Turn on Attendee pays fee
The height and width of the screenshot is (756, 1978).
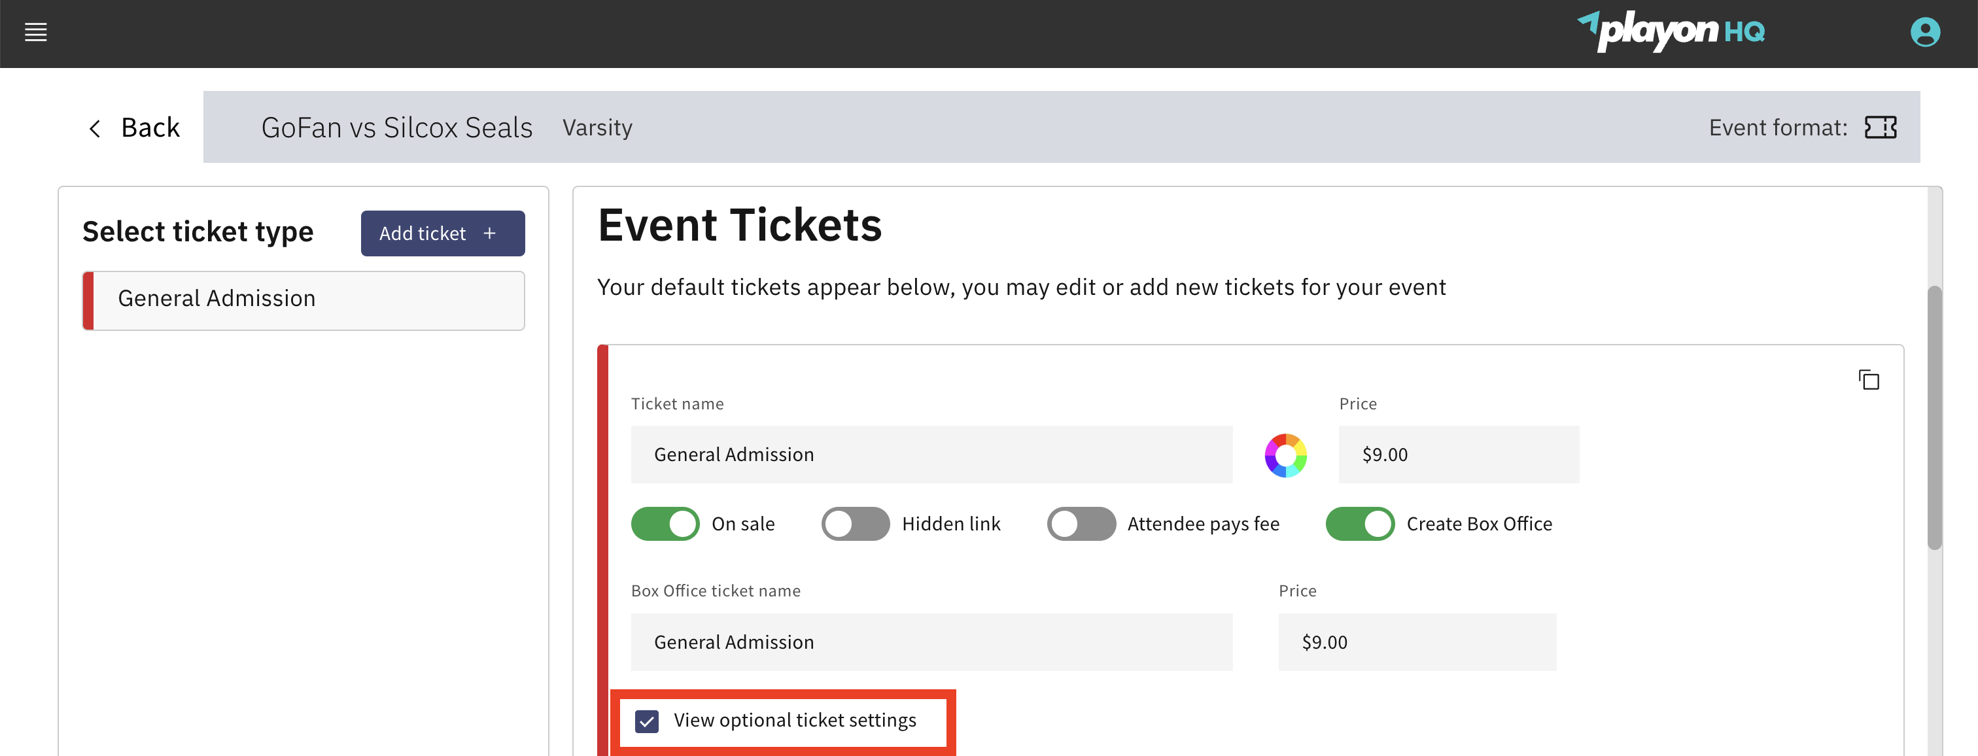pyautogui.click(x=1081, y=523)
